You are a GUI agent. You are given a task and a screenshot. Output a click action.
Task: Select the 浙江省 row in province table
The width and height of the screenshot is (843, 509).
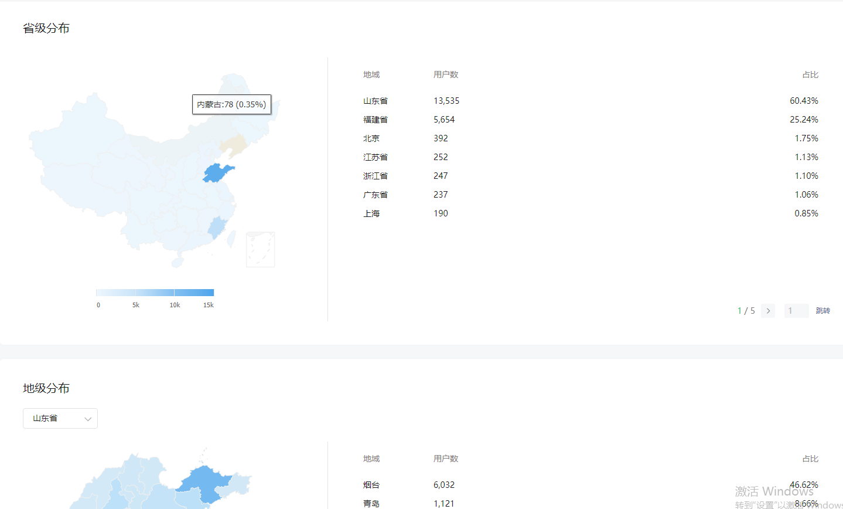pos(591,176)
